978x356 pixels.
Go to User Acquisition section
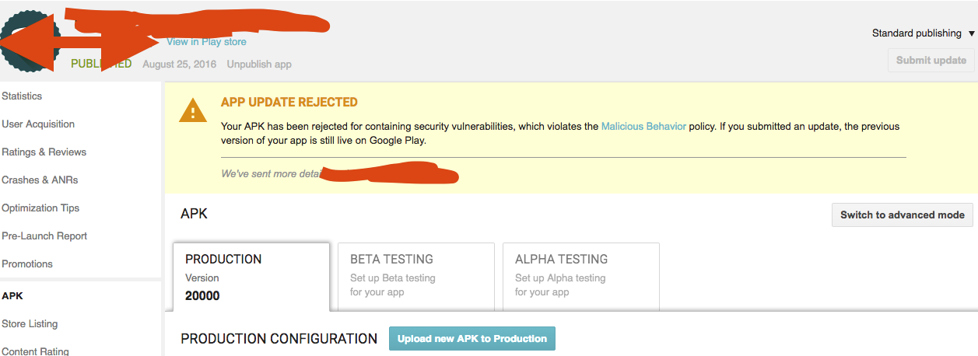(x=38, y=124)
